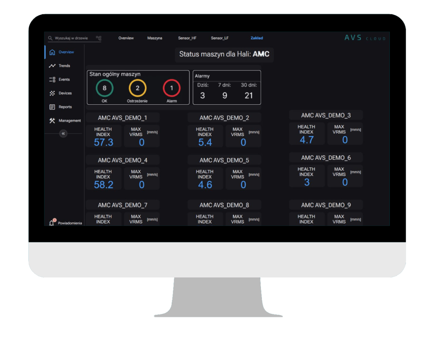Click the tree view icon beside search
Screen dimensions: 431x348
click(x=98, y=38)
